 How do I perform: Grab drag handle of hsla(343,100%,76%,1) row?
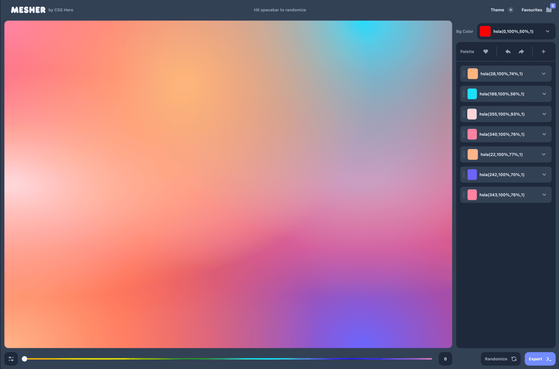[464, 195]
